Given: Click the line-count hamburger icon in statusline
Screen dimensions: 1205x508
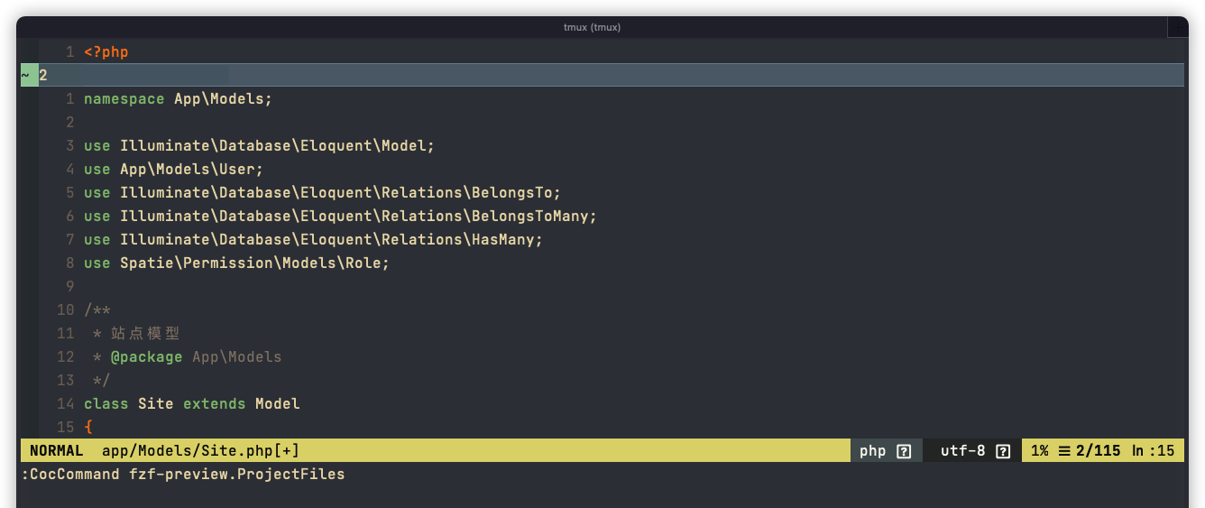Looking at the screenshot, I should 1064,451.
